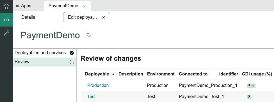Open the Production deployable link

(98, 85)
